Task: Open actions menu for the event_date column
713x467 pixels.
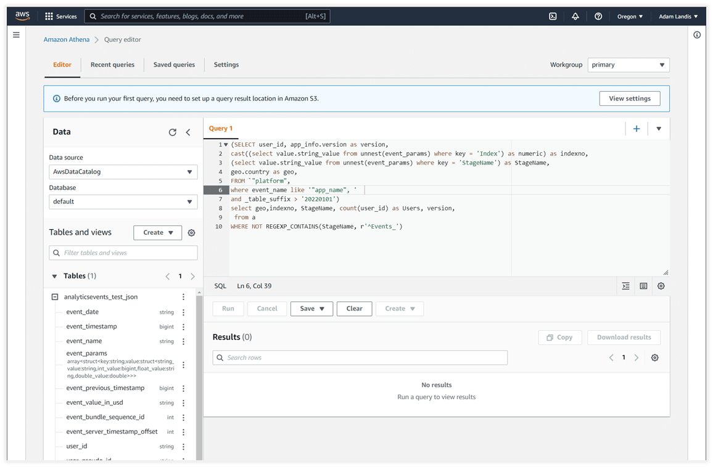Action: point(183,312)
